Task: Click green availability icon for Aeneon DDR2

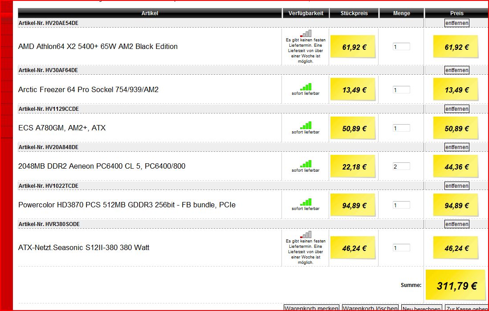Action: point(306,164)
